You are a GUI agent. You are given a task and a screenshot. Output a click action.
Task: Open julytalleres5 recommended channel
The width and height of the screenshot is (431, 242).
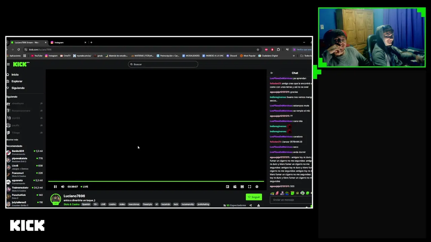coord(25,204)
